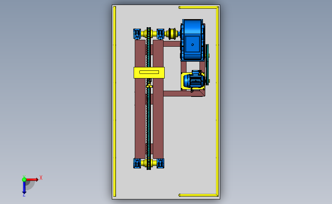This screenshot has height=204, width=332.
Task: Select the right vertical yellow guard rail
Action: tap(217, 101)
